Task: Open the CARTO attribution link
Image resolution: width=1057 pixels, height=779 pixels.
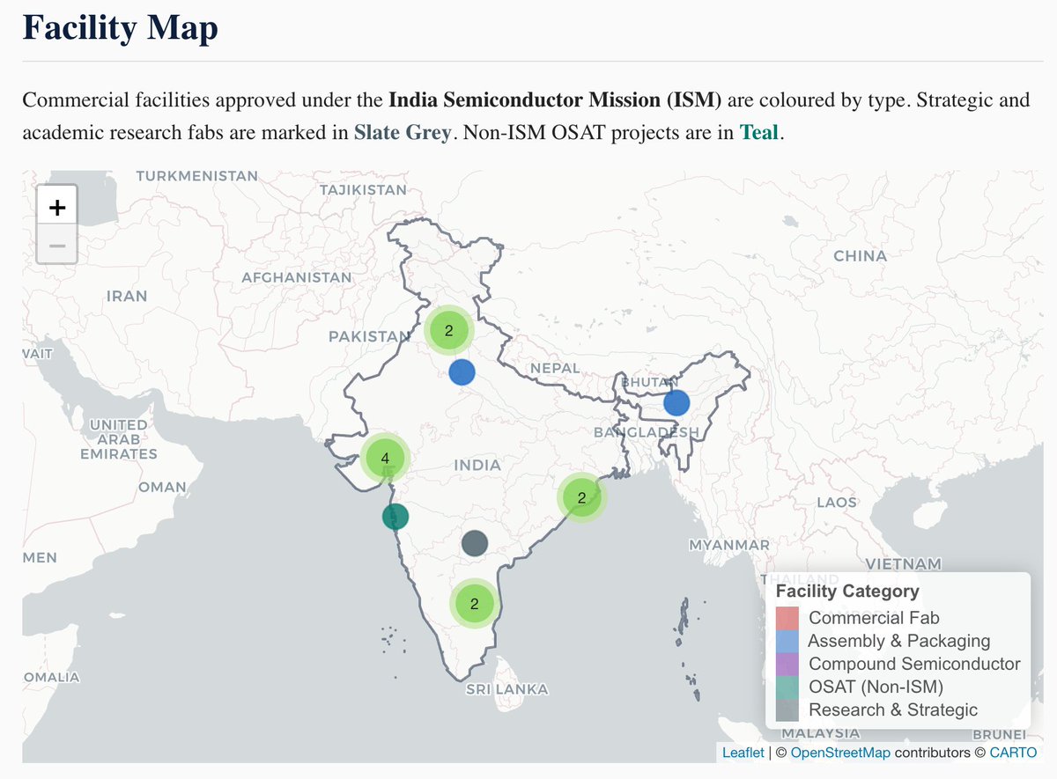Action: pos(1013,753)
